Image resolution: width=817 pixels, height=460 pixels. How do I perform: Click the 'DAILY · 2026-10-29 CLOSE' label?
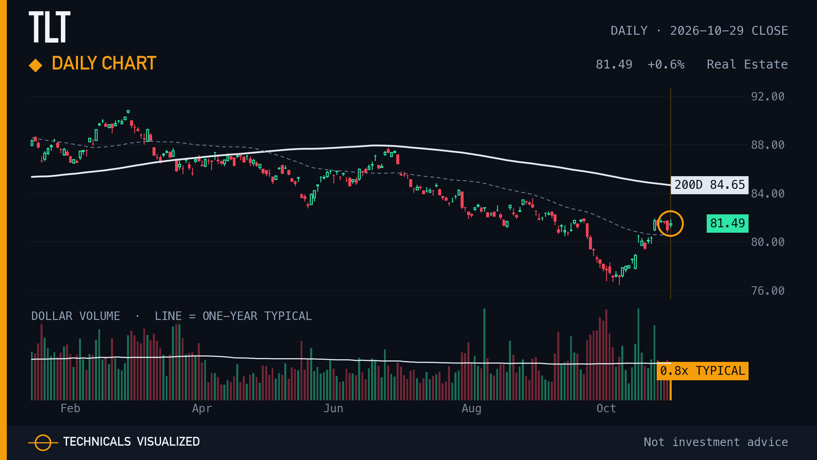(699, 31)
